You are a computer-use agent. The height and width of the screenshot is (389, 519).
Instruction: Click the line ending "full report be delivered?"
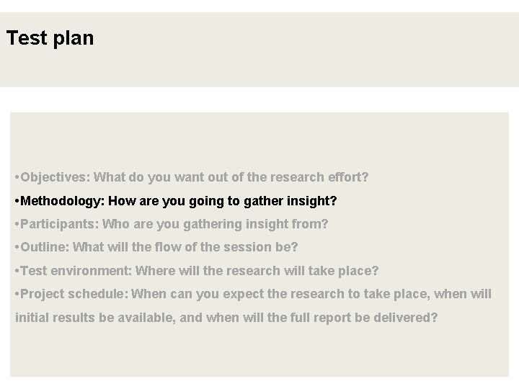click(226, 318)
